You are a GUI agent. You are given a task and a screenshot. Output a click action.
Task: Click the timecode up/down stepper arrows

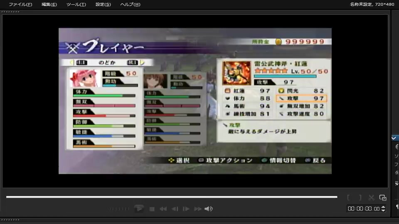point(383,209)
